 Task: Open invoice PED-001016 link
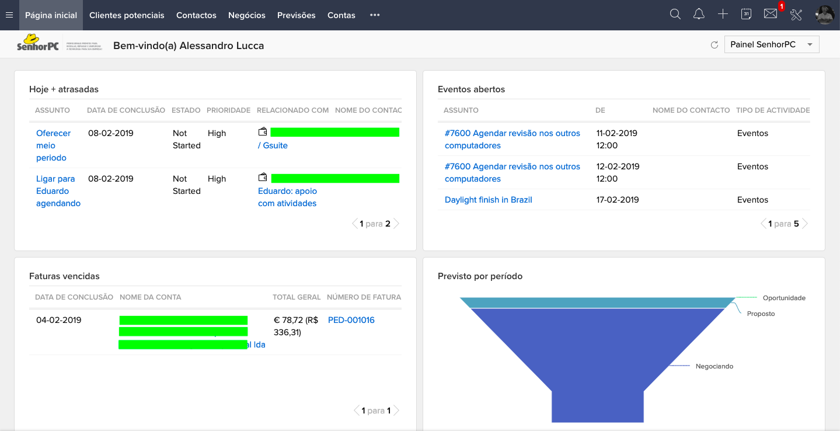tap(351, 320)
